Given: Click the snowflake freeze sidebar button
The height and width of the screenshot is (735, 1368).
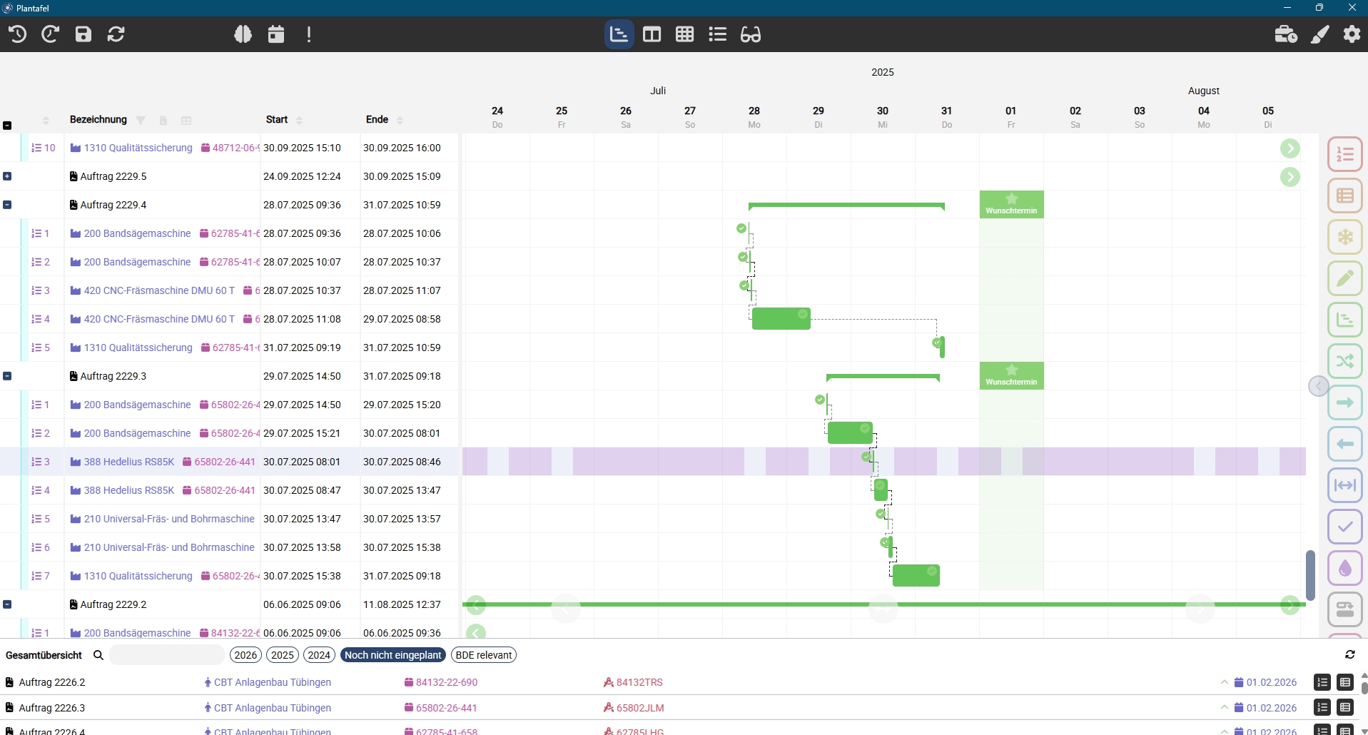Looking at the screenshot, I should 1345,237.
